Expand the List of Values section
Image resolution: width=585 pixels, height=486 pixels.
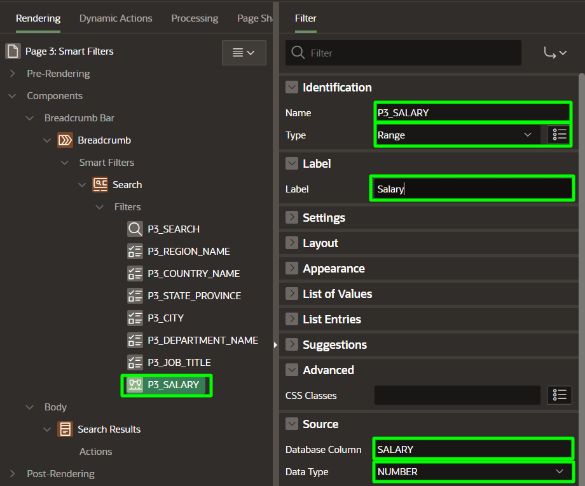(x=292, y=294)
